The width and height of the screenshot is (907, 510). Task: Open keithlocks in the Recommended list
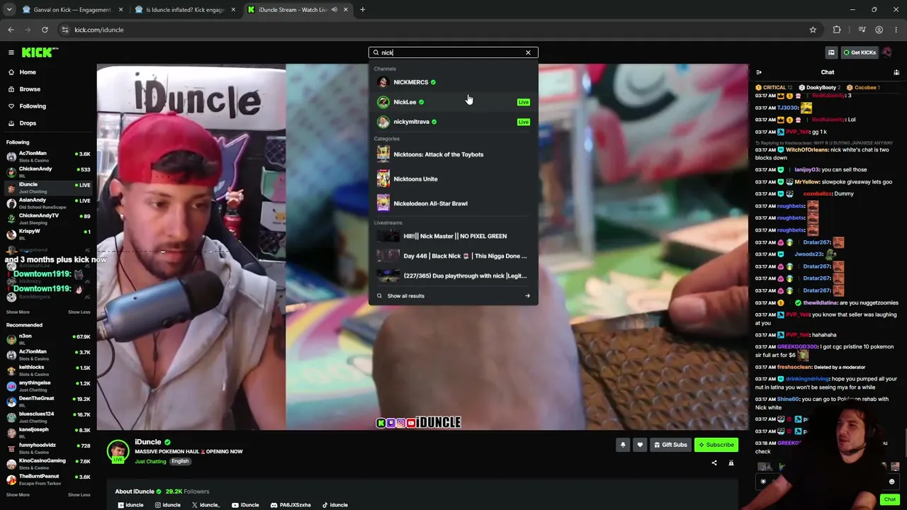[x=48, y=370]
